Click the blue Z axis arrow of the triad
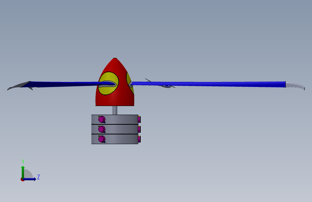 (30, 179)
